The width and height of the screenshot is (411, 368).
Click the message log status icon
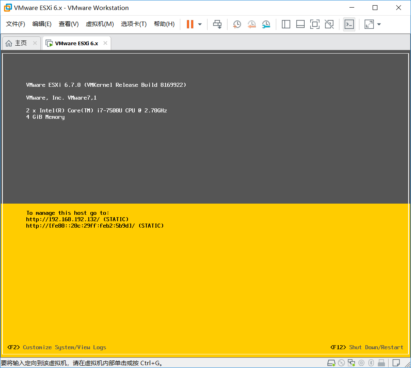[x=396, y=363]
